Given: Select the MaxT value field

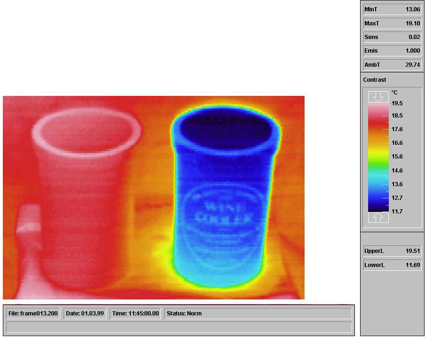Looking at the screenshot, I should pyautogui.click(x=392, y=24).
